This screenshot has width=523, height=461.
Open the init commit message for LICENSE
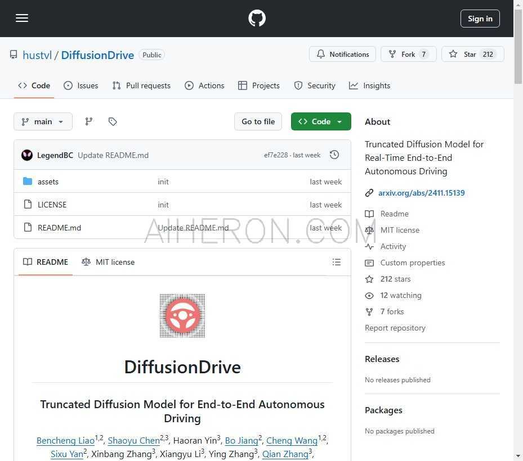163,205
